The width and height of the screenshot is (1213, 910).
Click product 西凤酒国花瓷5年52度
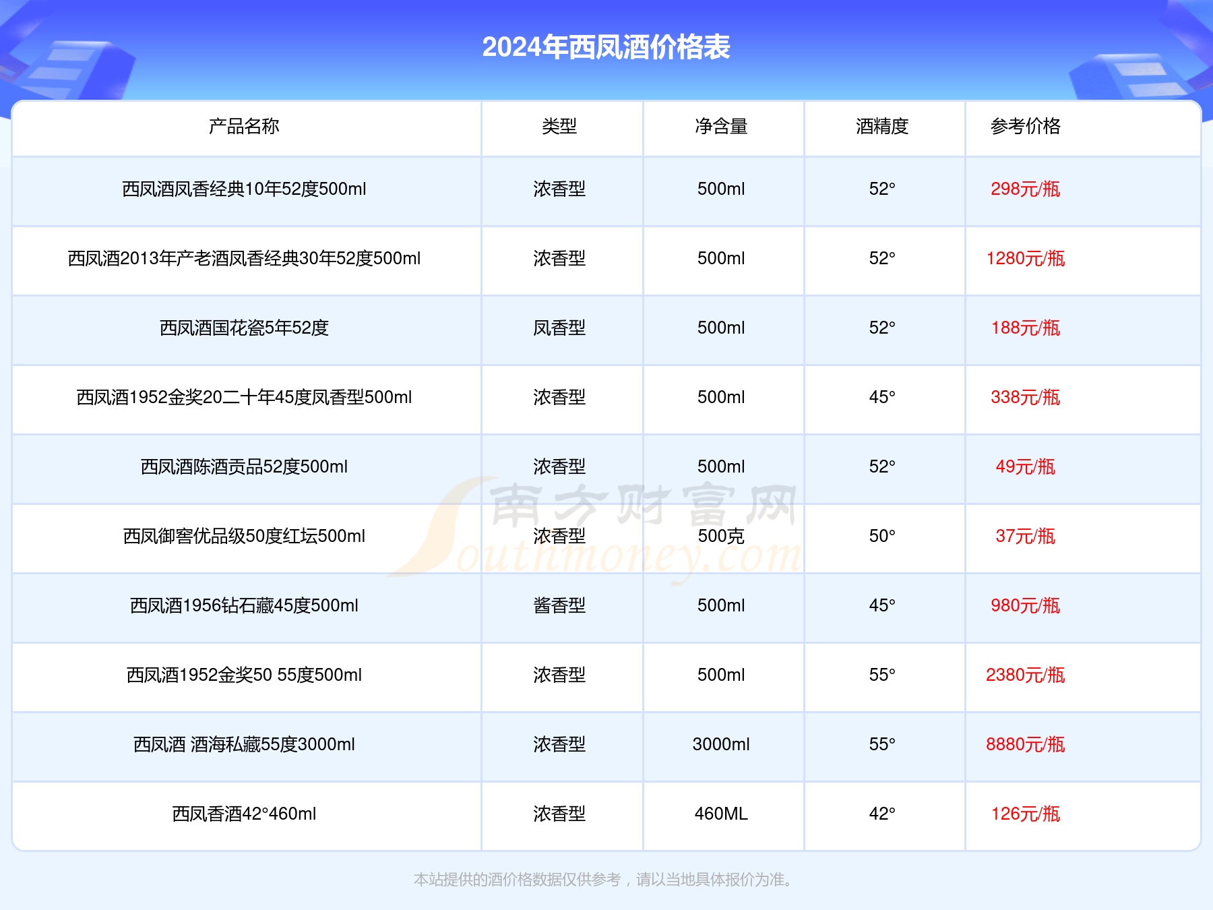pyautogui.click(x=244, y=328)
